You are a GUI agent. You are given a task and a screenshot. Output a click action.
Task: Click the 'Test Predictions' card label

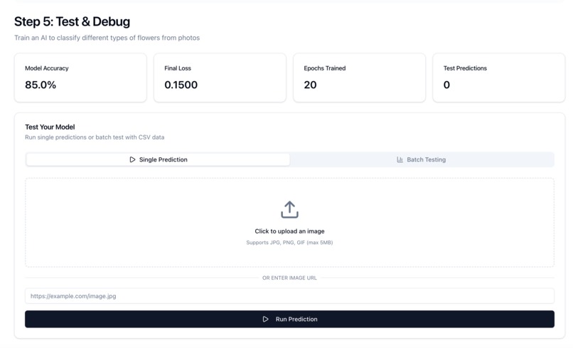coord(465,68)
